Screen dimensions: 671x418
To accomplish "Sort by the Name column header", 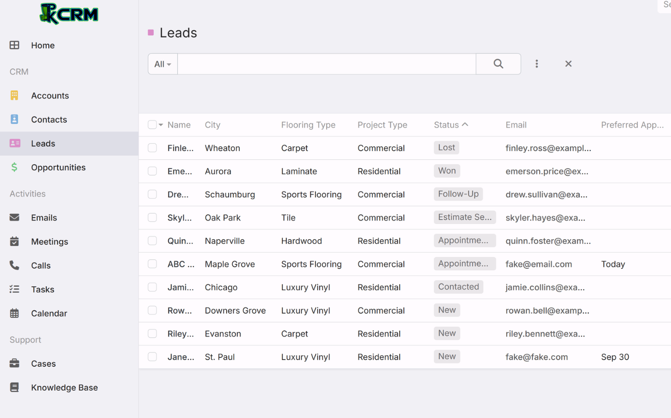I will (179, 125).
